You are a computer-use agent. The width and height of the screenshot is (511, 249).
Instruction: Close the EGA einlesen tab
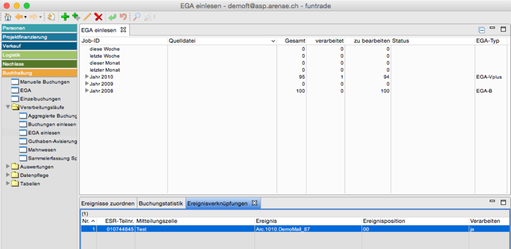click(x=123, y=30)
